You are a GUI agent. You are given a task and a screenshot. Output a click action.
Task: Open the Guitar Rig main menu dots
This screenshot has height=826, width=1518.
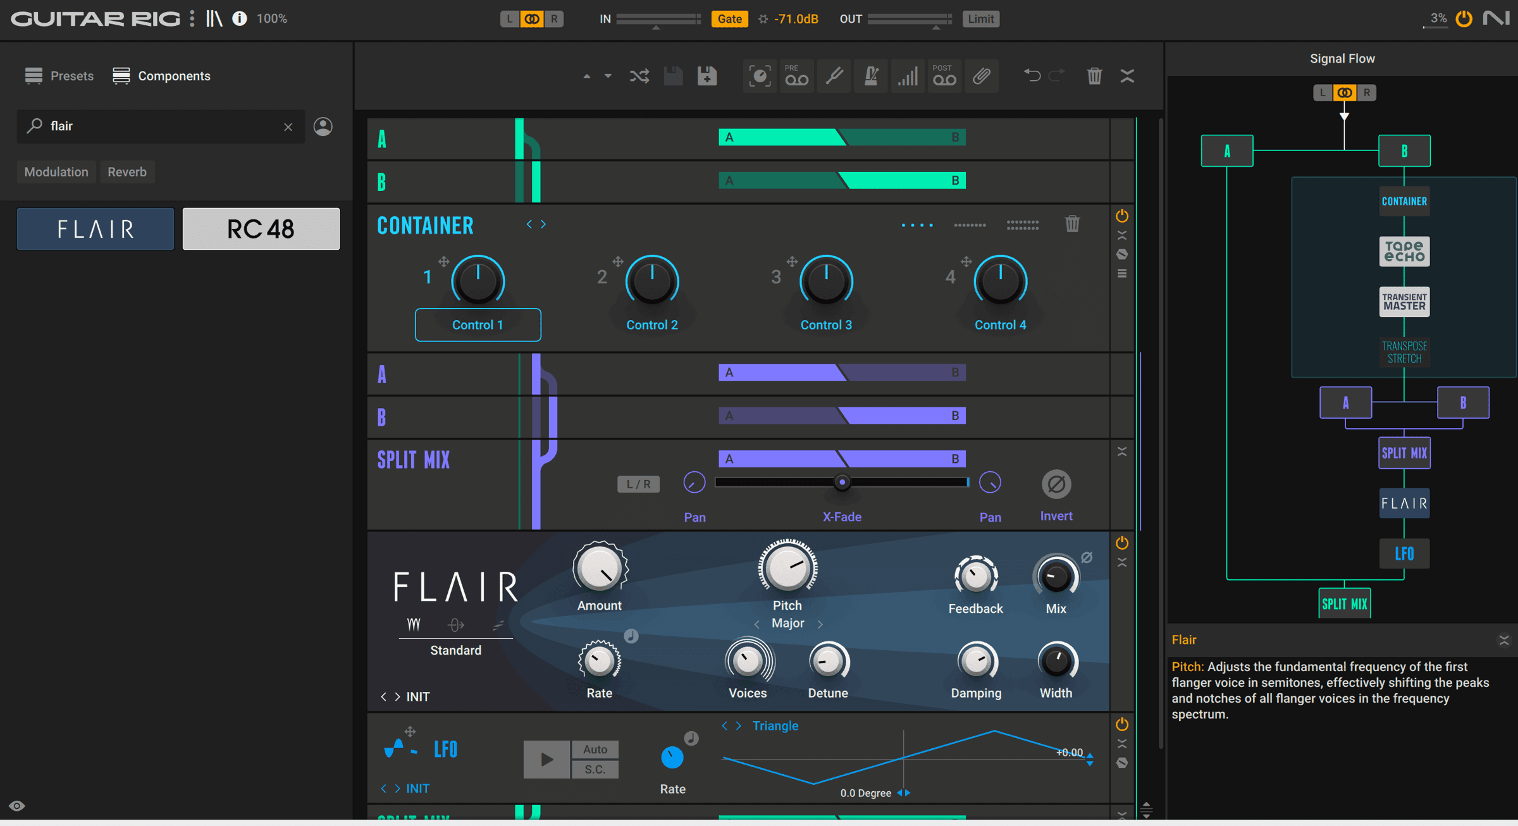pos(192,18)
